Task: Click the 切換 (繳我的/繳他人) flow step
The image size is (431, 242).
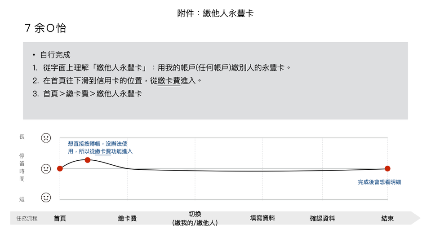Action: (x=195, y=218)
